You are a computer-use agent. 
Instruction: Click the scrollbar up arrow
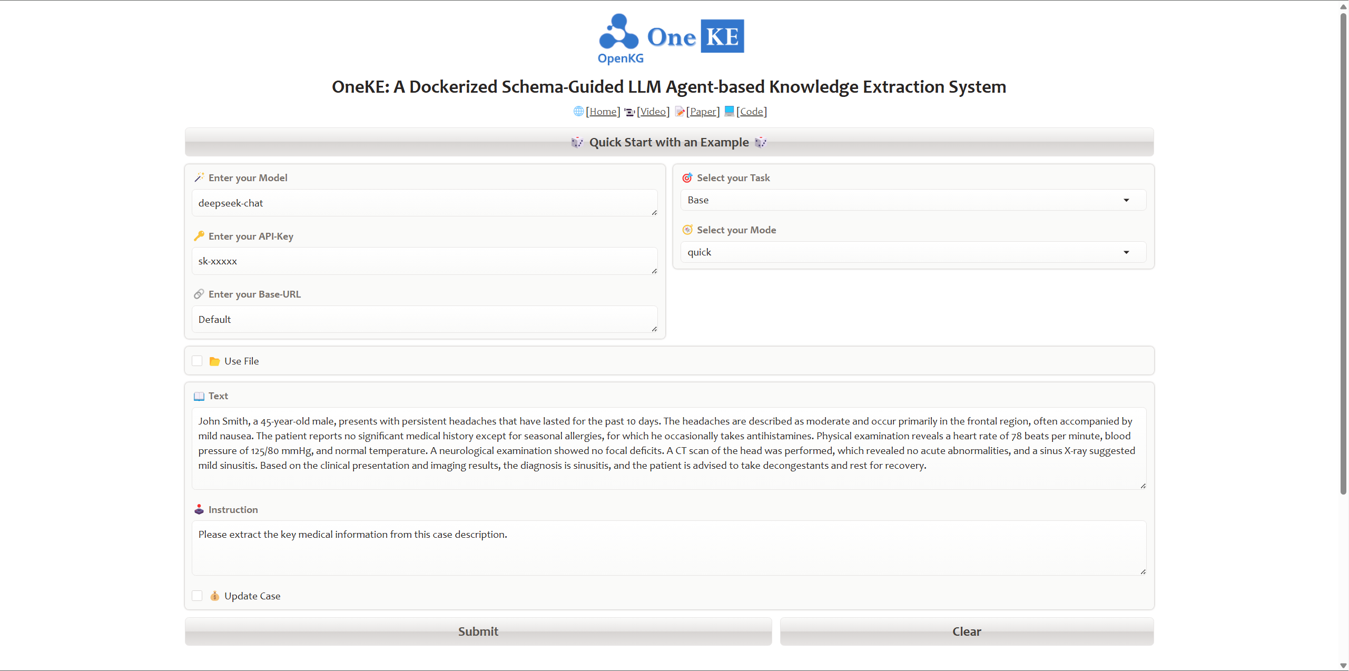click(x=1343, y=6)
